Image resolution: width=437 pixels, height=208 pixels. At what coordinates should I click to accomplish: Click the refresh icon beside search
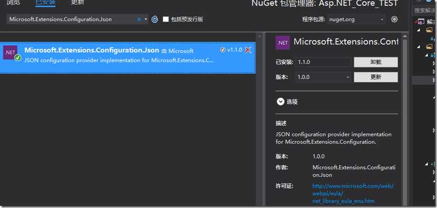click(155, 19)
